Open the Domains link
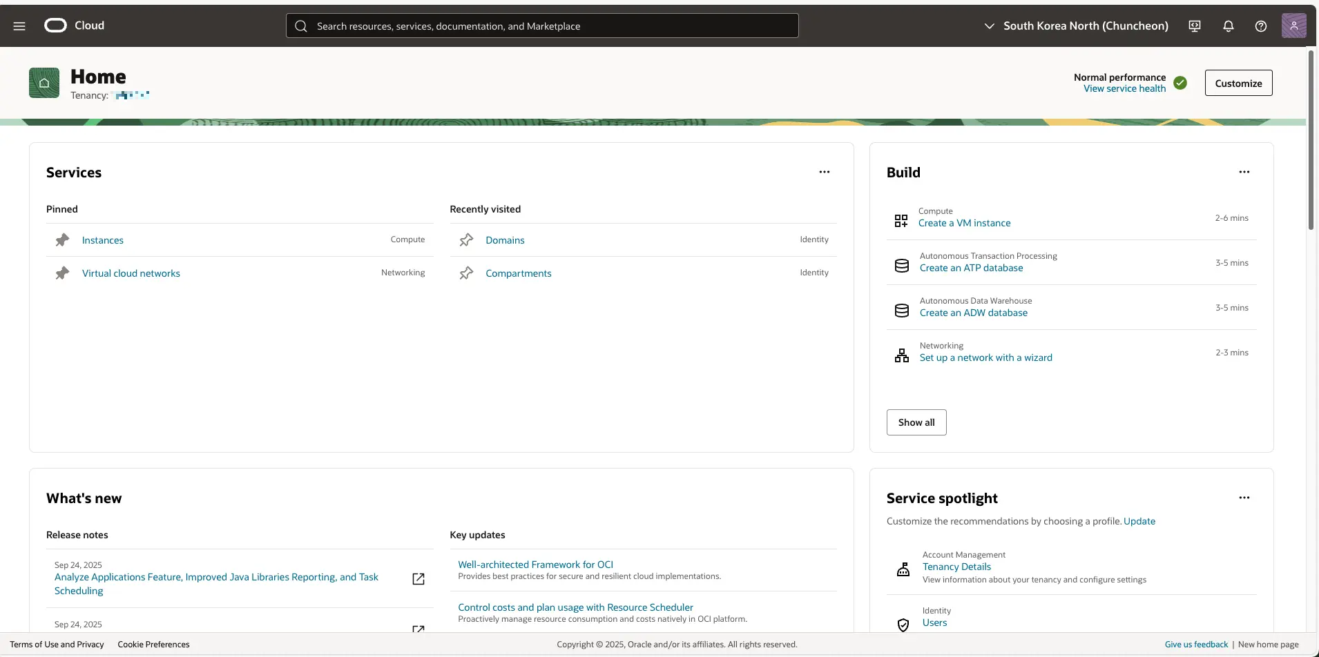The image size is (1319, 657). (x=505, y=240)
